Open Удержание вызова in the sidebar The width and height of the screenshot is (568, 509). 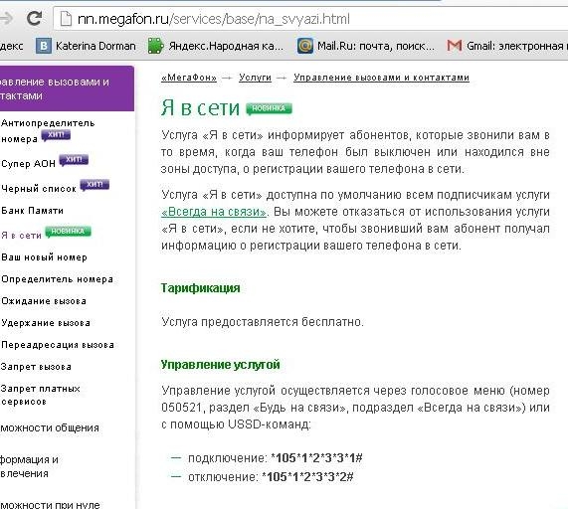(46, 322)
